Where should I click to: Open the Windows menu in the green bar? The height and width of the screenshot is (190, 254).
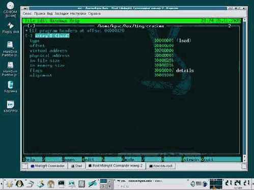coord(59,21)
